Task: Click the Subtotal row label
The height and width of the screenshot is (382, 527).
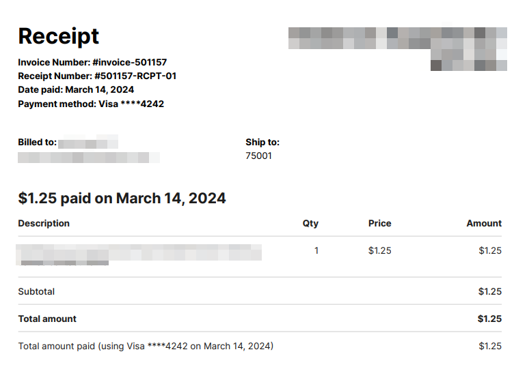Action: tap(36, 291)
